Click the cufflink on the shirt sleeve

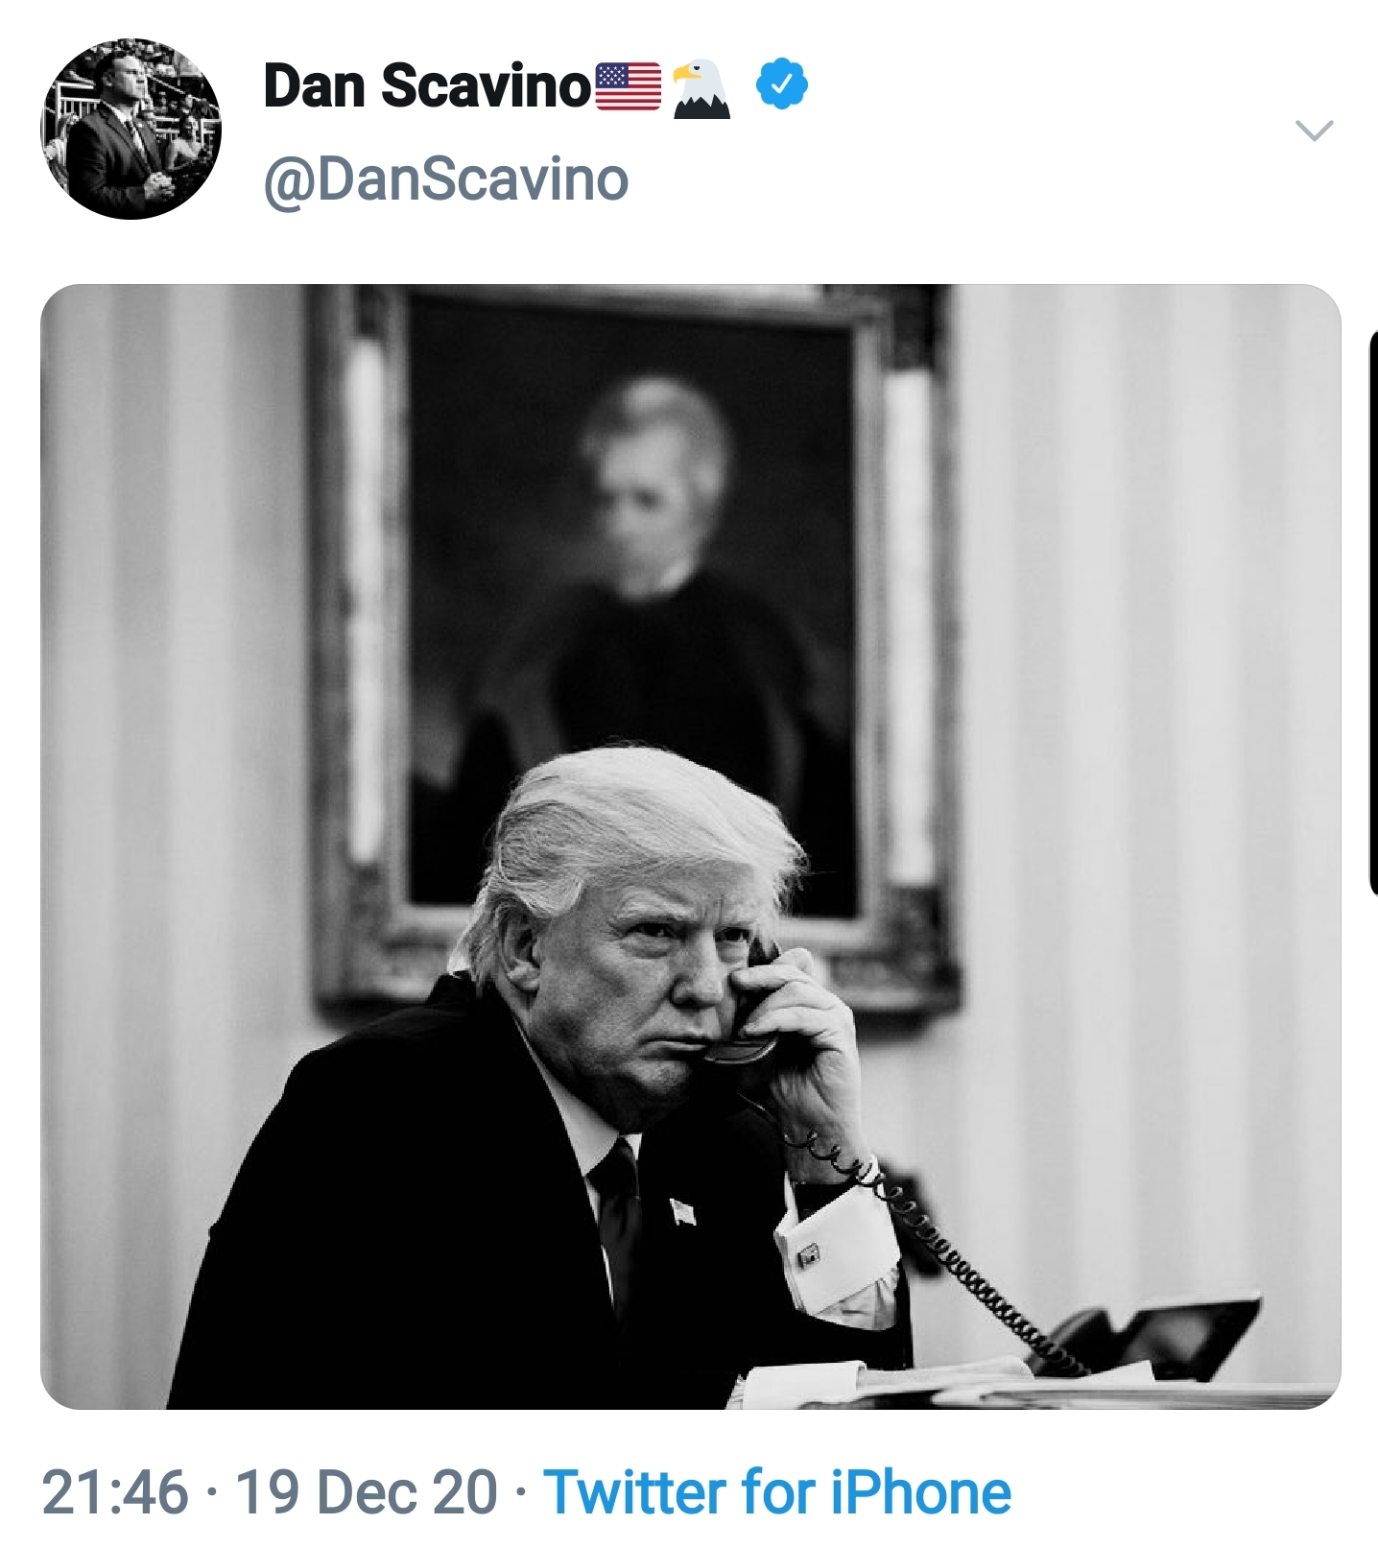[x=808, y=1254]
